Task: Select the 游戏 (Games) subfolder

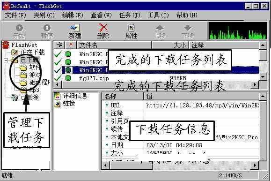Action: [35, 75]
